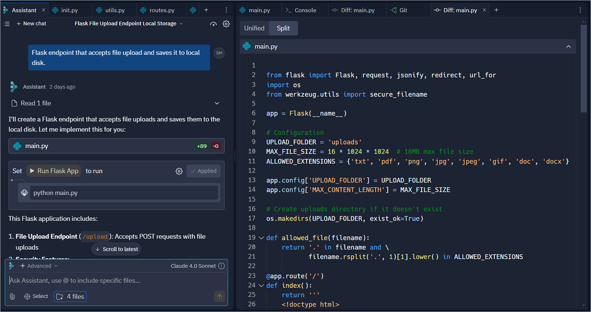The image size is (591, 312).
Task: Click Claude 4.0 Sonnet info icon
Action: click(221, 266)
